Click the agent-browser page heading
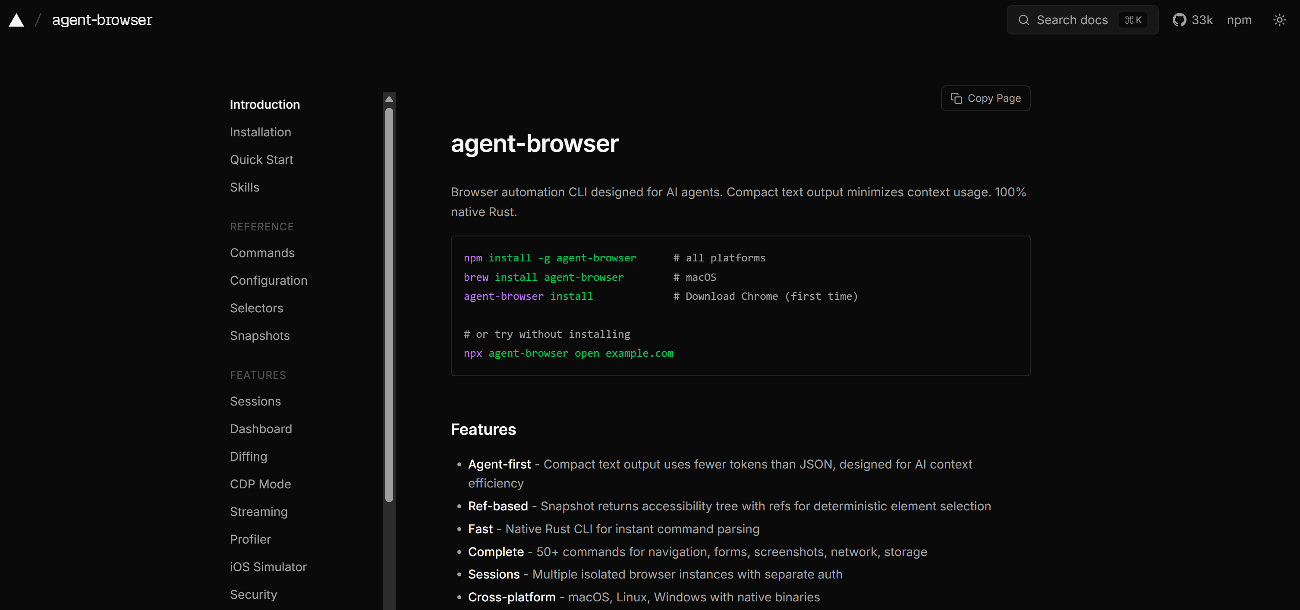The width and height of the screenshot is (1300, 610). coord(535,143)
